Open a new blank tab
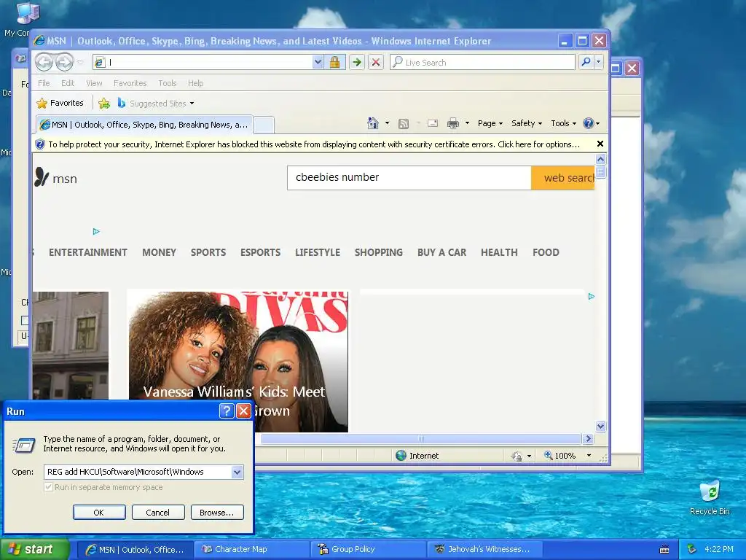 tap(264, 125)
